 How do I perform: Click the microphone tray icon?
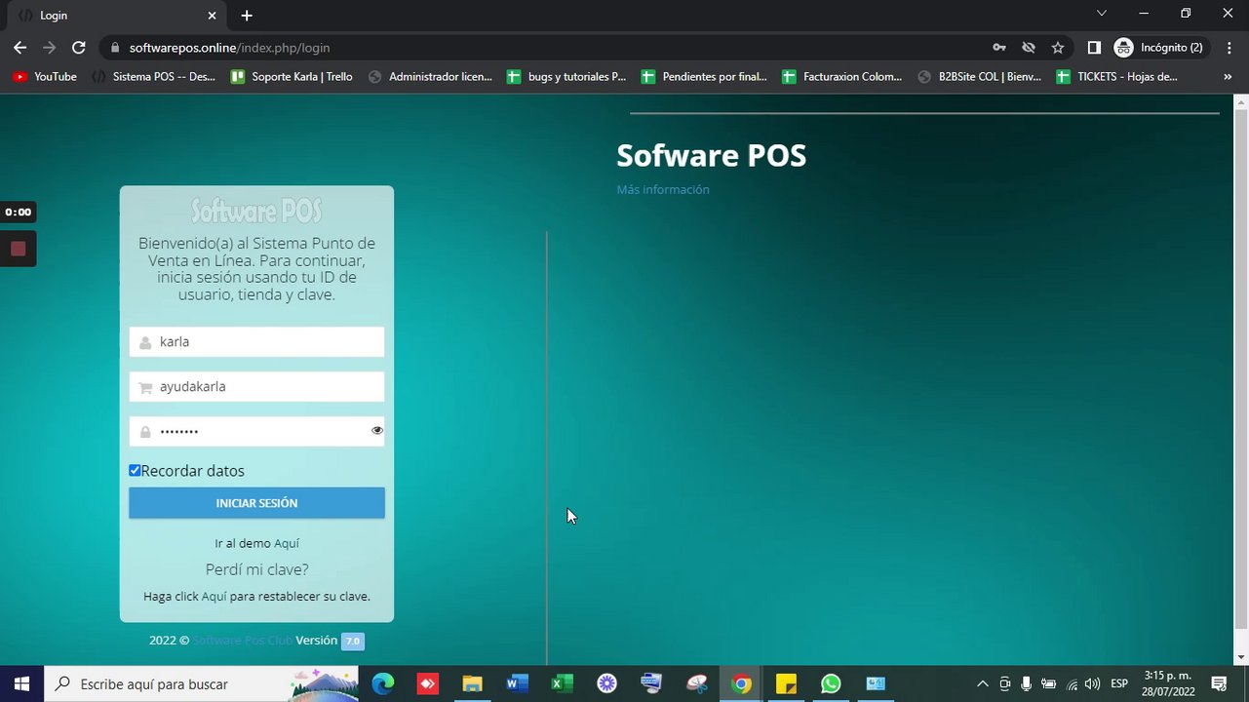(1027, 683)
